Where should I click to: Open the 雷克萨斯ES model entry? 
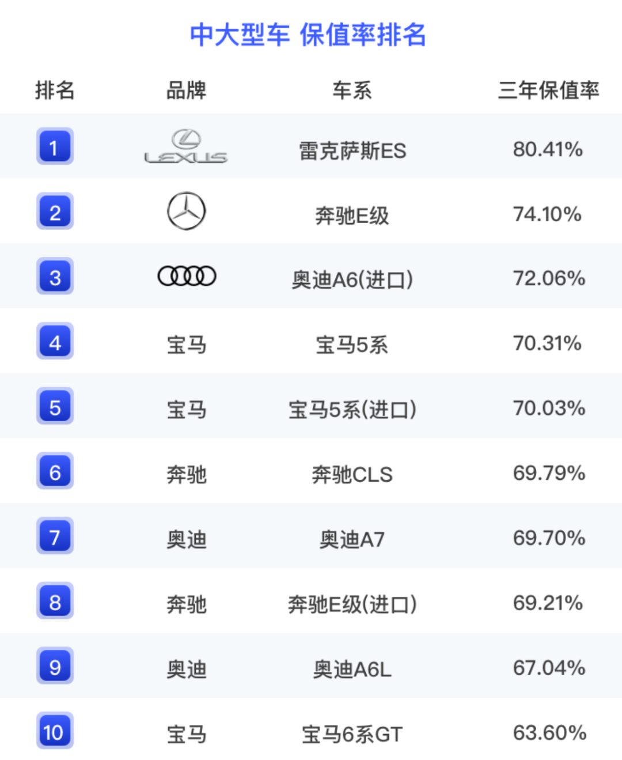352,151
